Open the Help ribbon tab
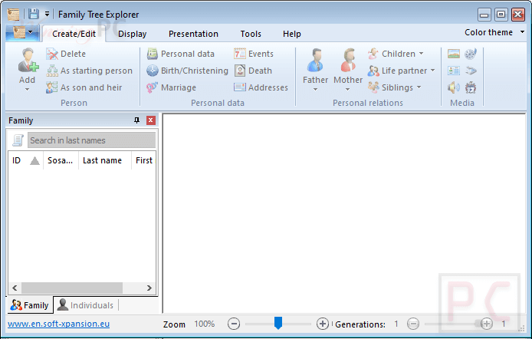This screenshot has height=339, width=532. coord(292,34)
